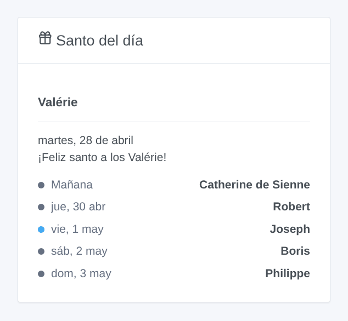Click the Mañana label
Image resolution: width=348 pixels, height=321 pixels.
pos(72,185)
